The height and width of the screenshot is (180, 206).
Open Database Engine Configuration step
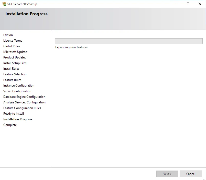[x=24, y=97]
